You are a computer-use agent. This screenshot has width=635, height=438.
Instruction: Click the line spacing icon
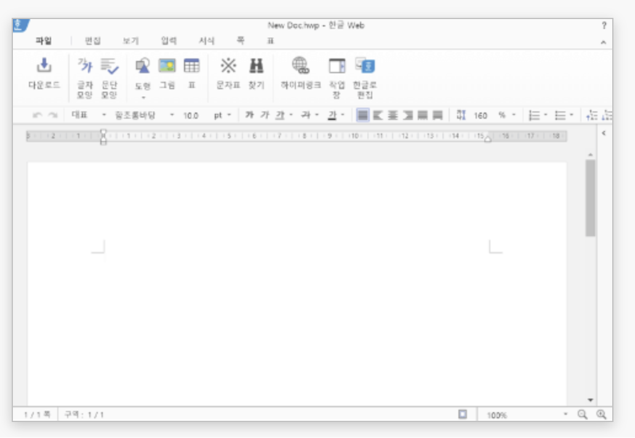[461, 116]
